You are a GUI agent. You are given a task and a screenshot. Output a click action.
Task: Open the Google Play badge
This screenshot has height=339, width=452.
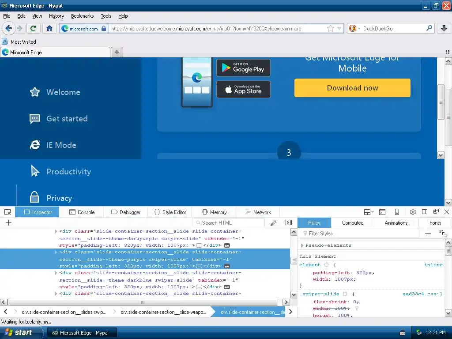click(243, 68)
